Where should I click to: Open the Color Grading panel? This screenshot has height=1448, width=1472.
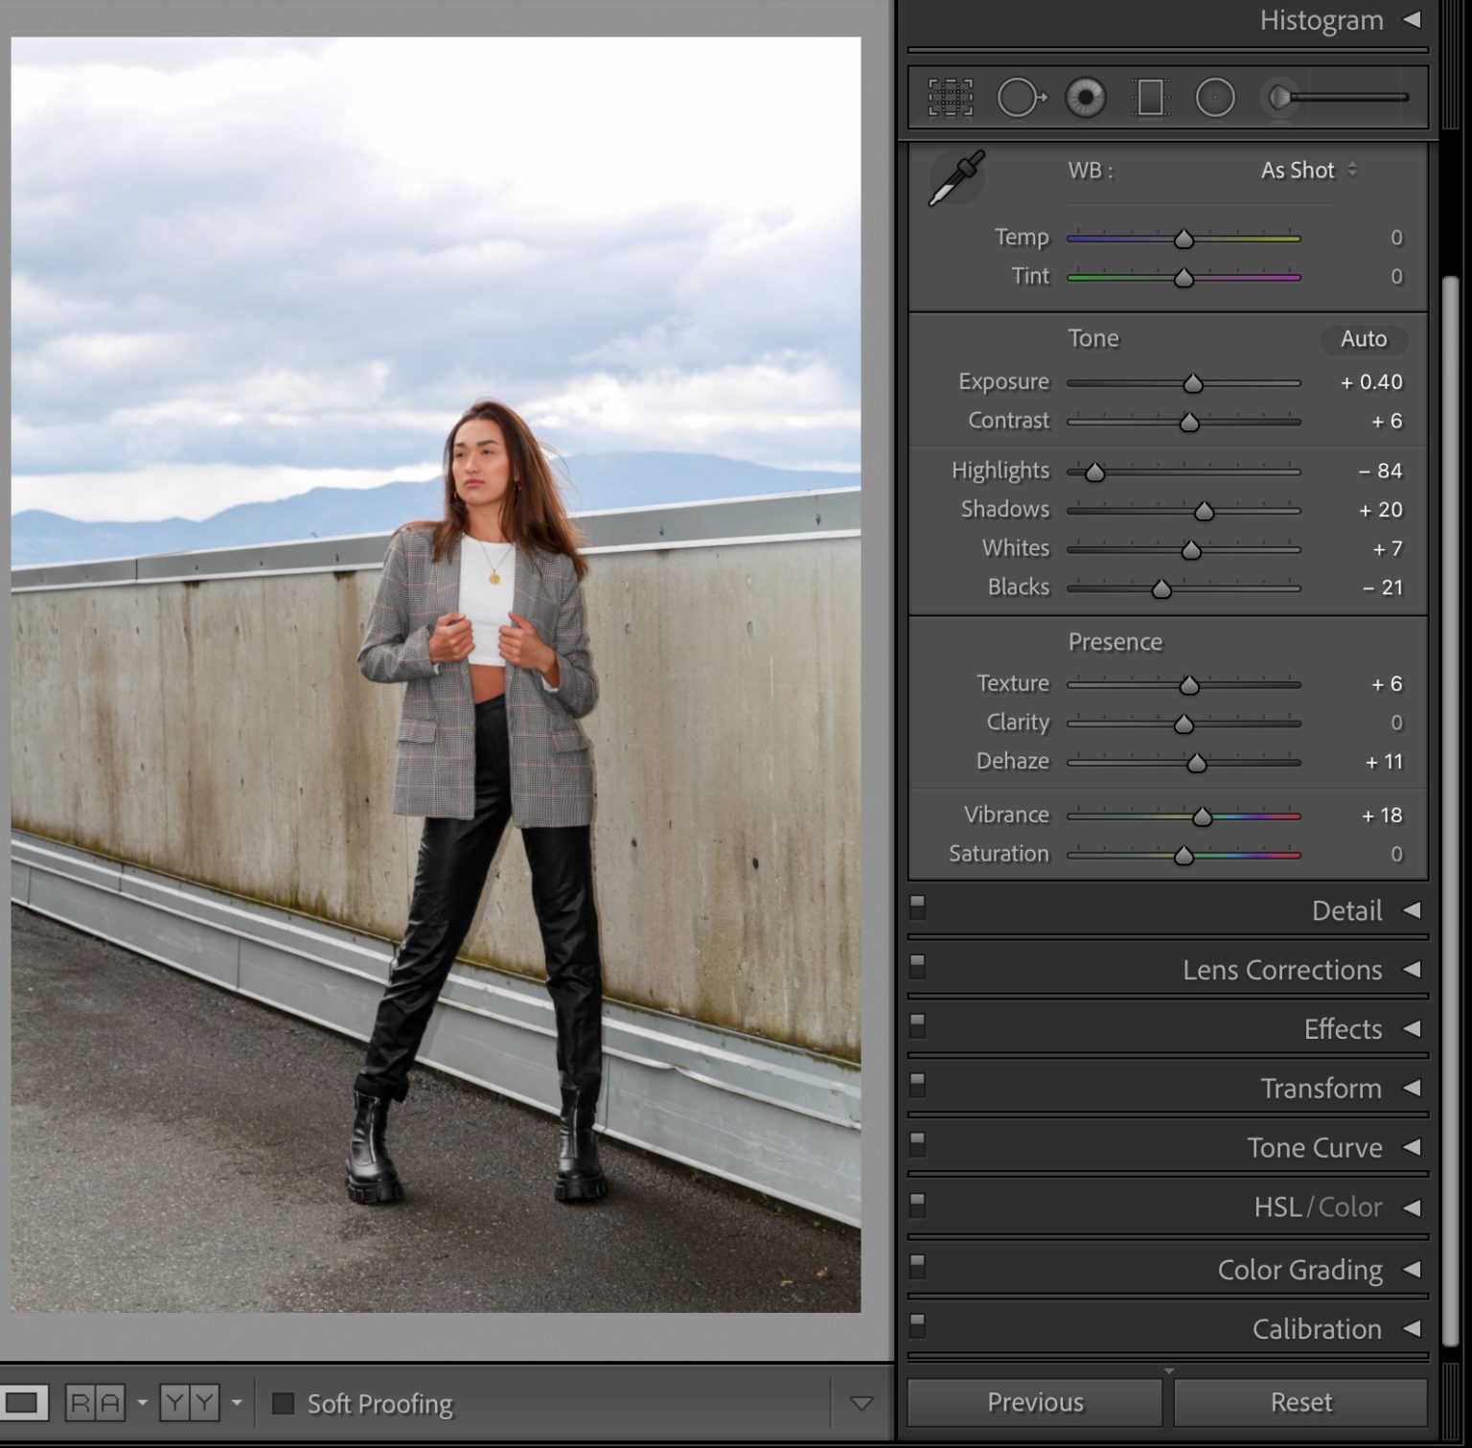[x=1300, y=1269]
